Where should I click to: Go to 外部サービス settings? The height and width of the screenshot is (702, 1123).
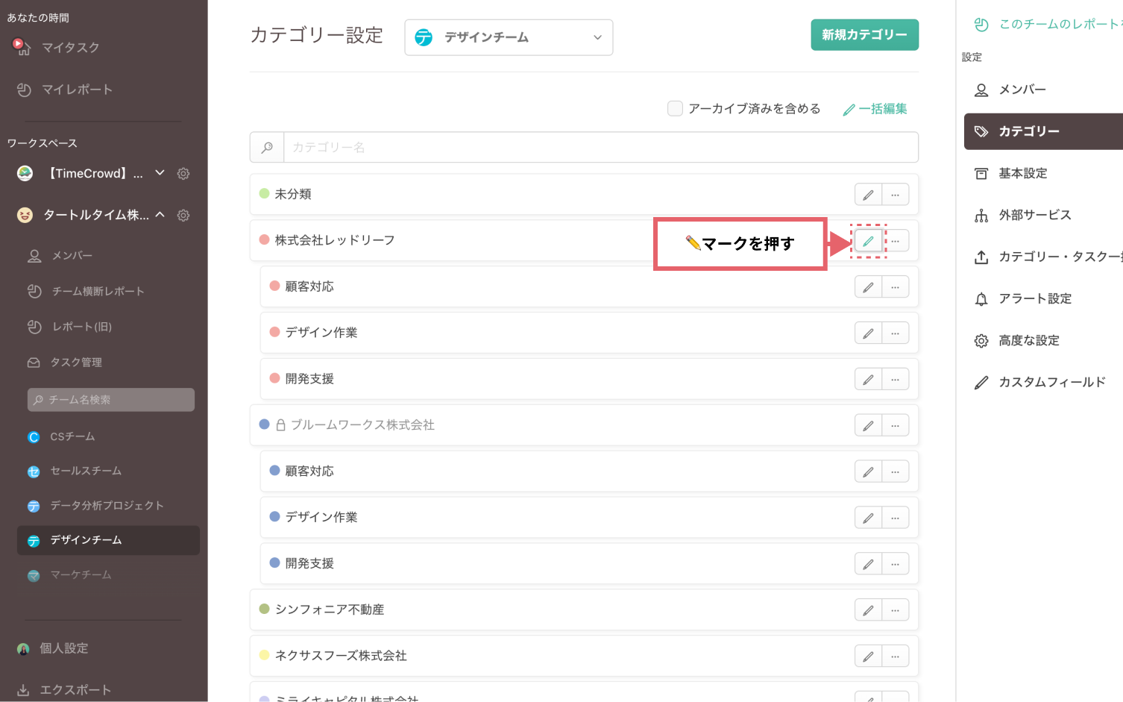(1034, 215)
